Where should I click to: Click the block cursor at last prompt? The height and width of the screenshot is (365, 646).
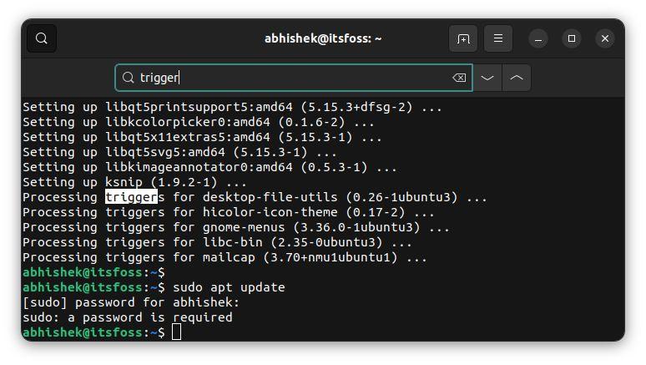176,332
